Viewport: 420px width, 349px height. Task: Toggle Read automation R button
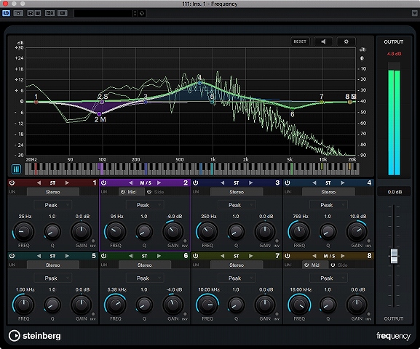[x=31, y=13]
